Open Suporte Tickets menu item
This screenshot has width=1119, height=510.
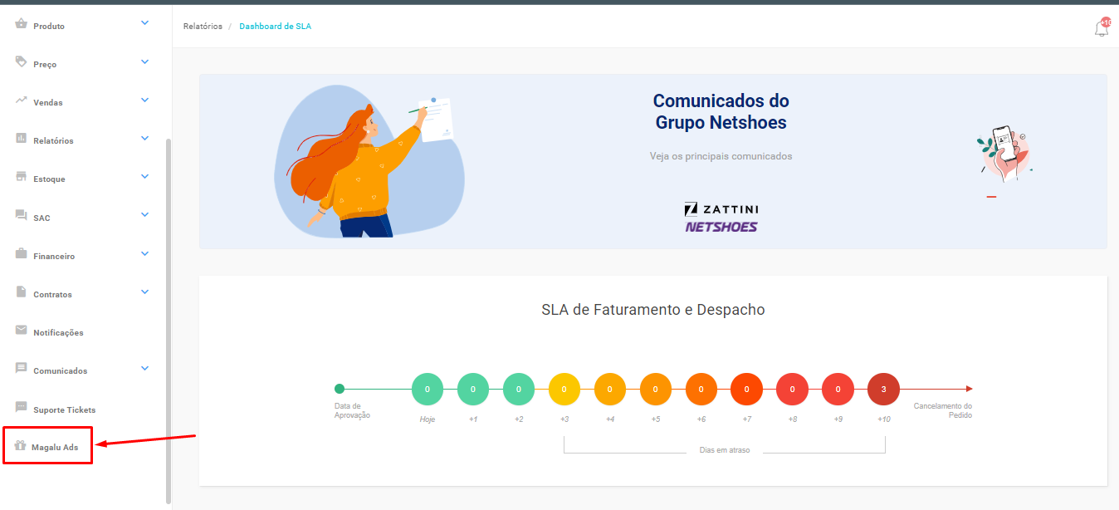64,409
